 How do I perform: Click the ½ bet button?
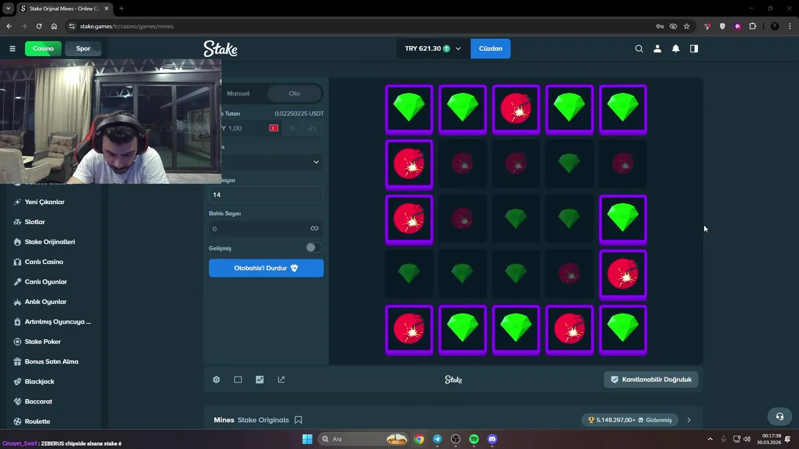click(292, 128)
